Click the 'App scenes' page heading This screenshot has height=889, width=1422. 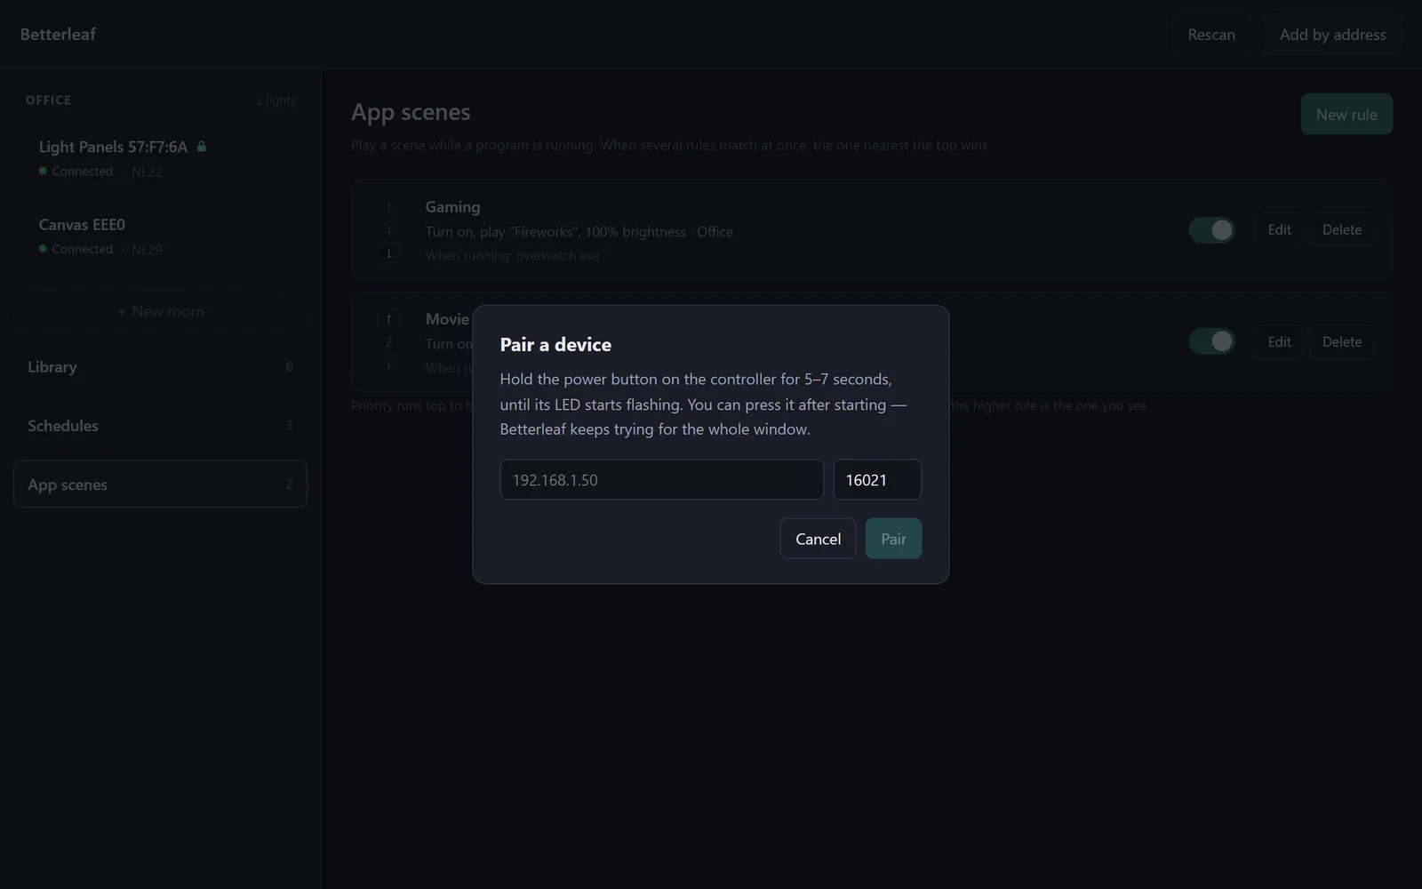coord(411,112)
